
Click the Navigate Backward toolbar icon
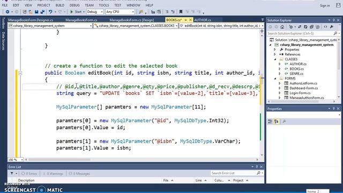click(8, 12)
